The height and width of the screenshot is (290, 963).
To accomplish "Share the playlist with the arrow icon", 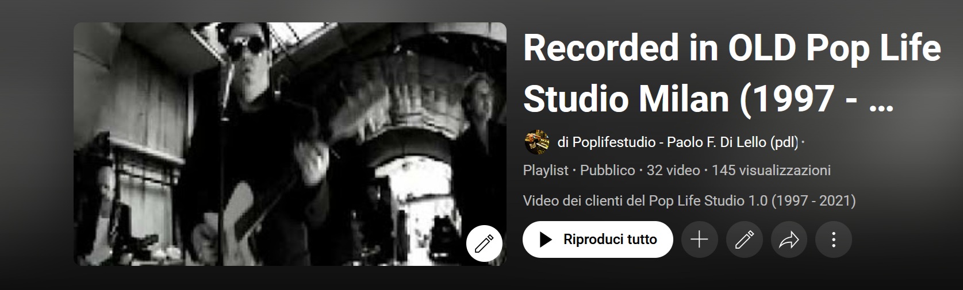I will [789, 239].
